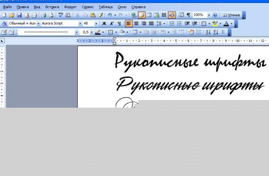Open Word Help question mark
Image resolution: width=269 pixels, height=176 pixels.
pyautogui.click(x=215, y=15)
